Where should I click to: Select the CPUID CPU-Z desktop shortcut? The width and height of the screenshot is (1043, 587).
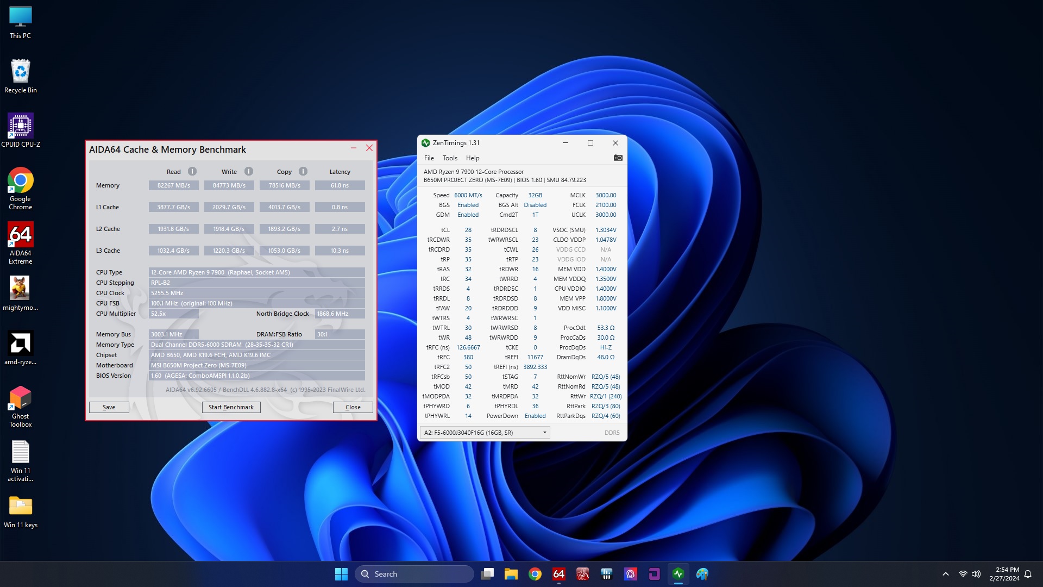point(21,130)
